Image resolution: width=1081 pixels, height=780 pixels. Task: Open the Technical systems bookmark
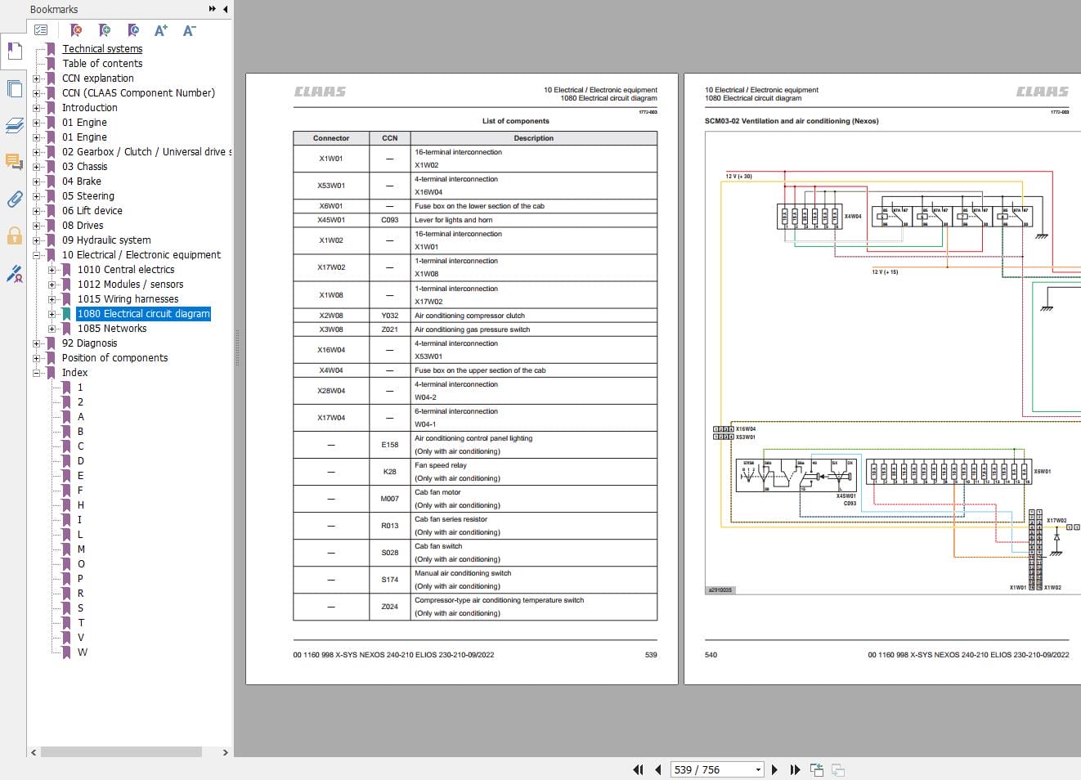pos(102,49)
